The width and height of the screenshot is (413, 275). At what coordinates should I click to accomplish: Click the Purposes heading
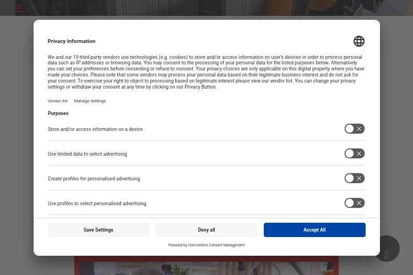pyautogui.click(x=58, y=113)
